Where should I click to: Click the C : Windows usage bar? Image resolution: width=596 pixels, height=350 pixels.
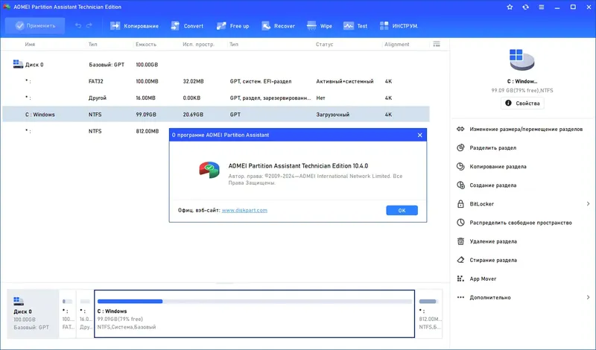coord(255,302)
